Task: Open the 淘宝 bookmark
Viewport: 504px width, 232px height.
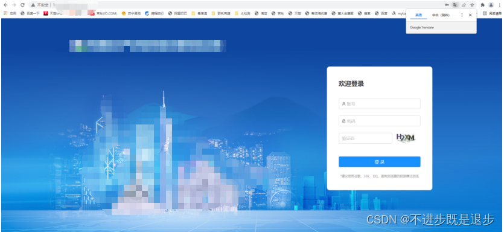Action: click(261, 13)
